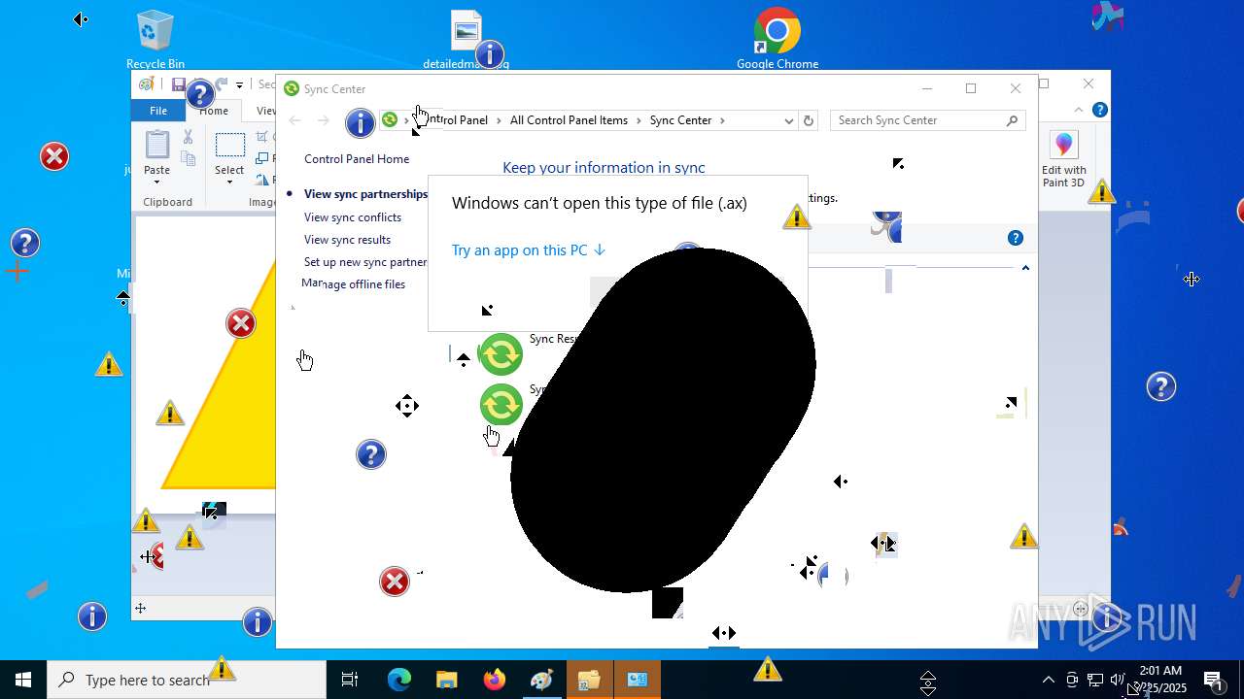Image resolution: width=1244 pixels, height=699 pixels.
Task: Open Task View on the taskbar
Action: pos(350,680)
